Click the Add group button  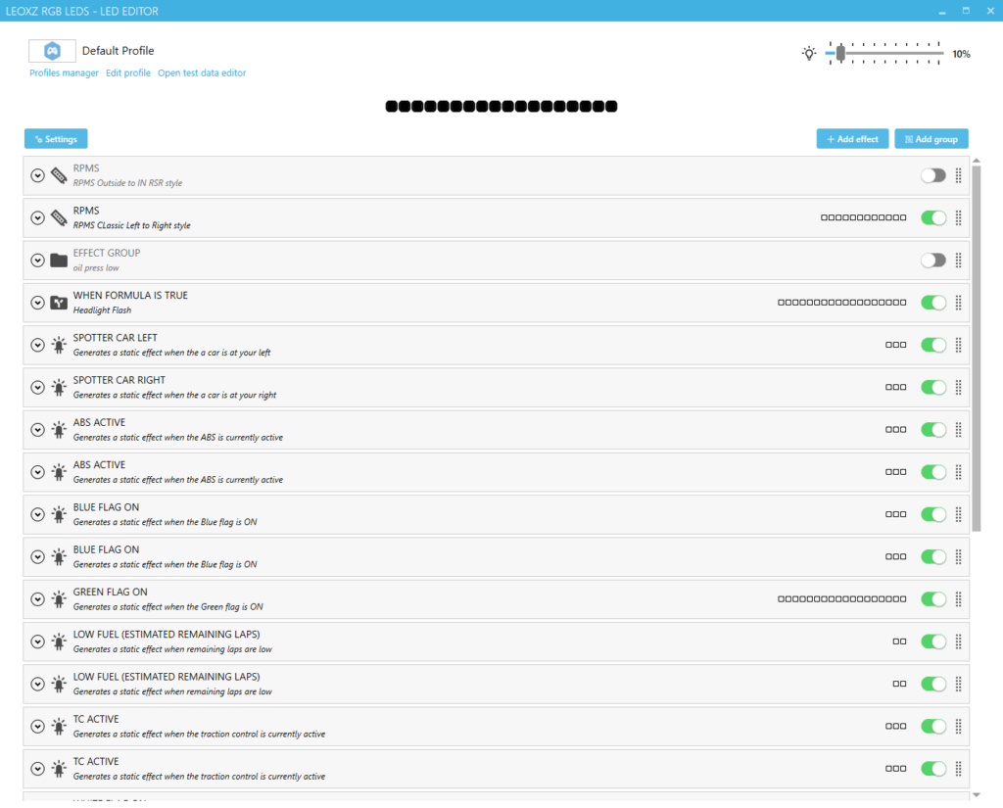(931, 139)
